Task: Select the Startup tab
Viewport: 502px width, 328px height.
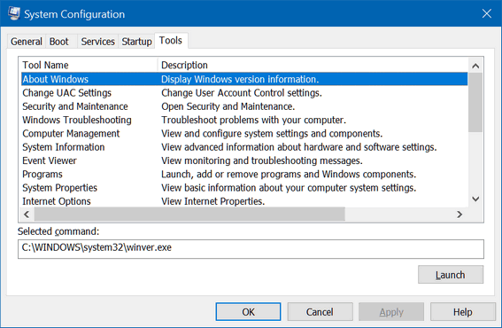Action: [x=136, y=42]
